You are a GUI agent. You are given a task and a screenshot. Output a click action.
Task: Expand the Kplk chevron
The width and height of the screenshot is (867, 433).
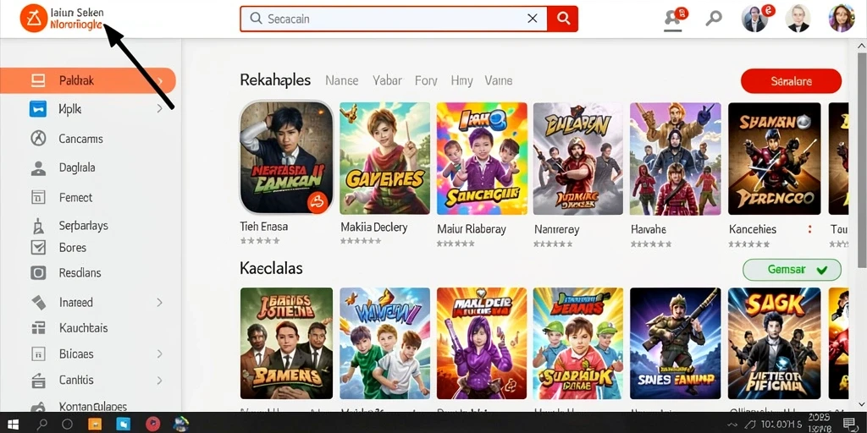point(159,109)
